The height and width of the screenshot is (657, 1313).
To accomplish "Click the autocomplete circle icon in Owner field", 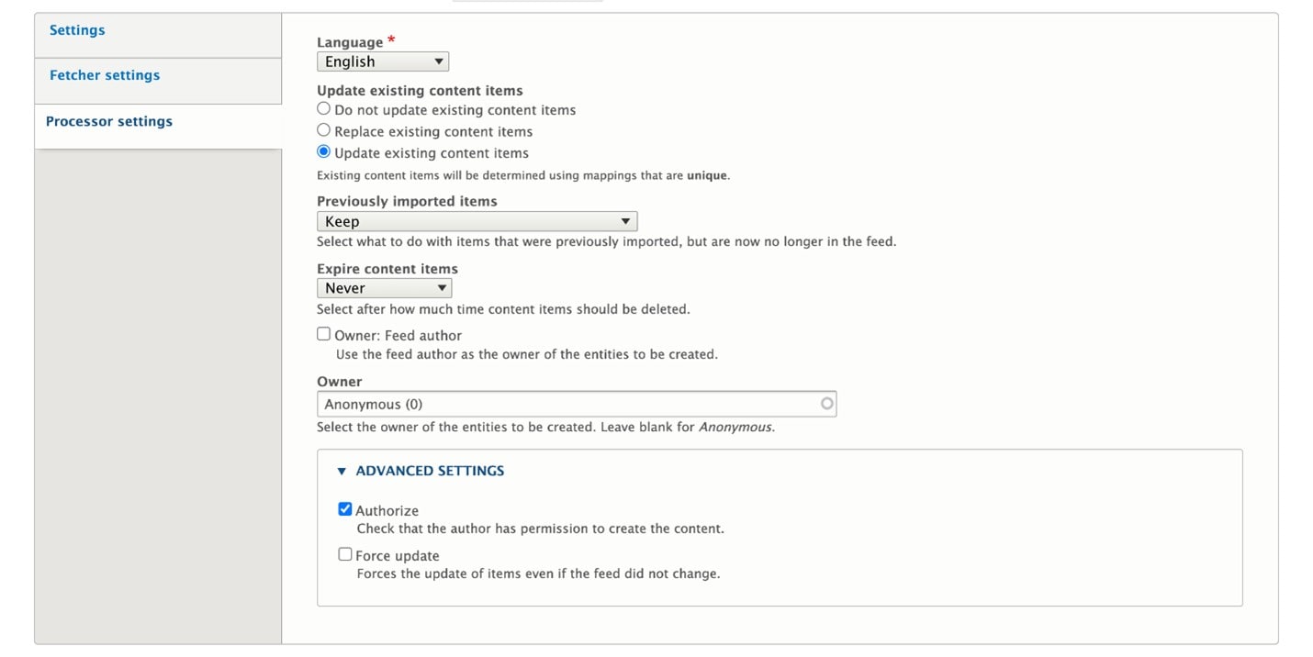I will tap(826, 404).
